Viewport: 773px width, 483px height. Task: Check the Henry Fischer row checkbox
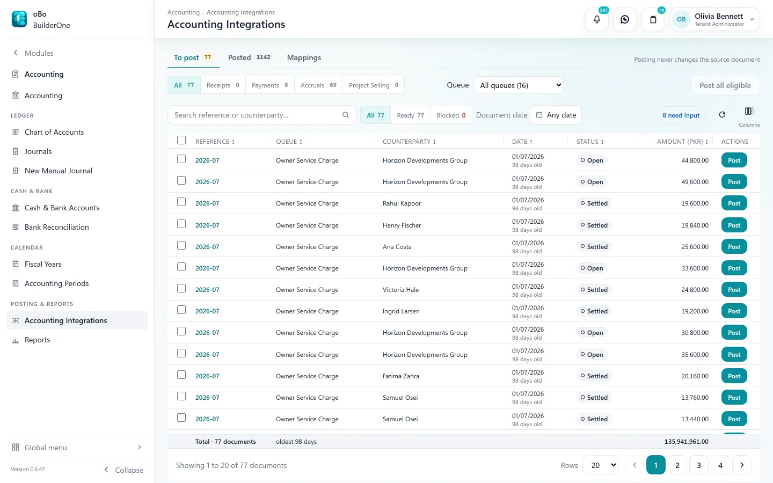tap(181, 224)
